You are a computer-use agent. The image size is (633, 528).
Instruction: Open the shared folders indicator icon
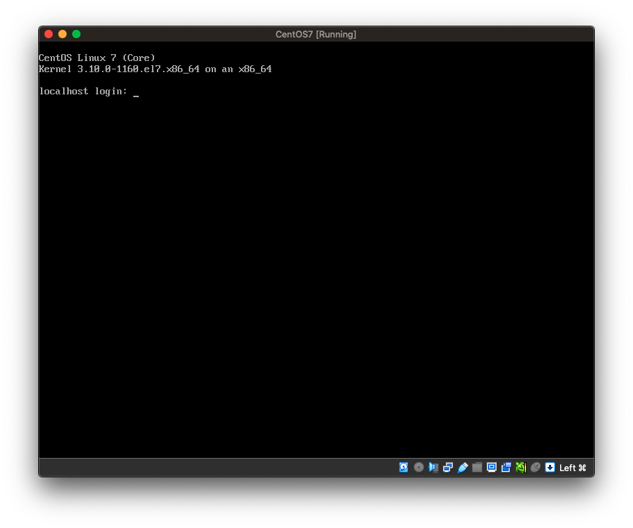pyautogui.click(x=477, y=468)
